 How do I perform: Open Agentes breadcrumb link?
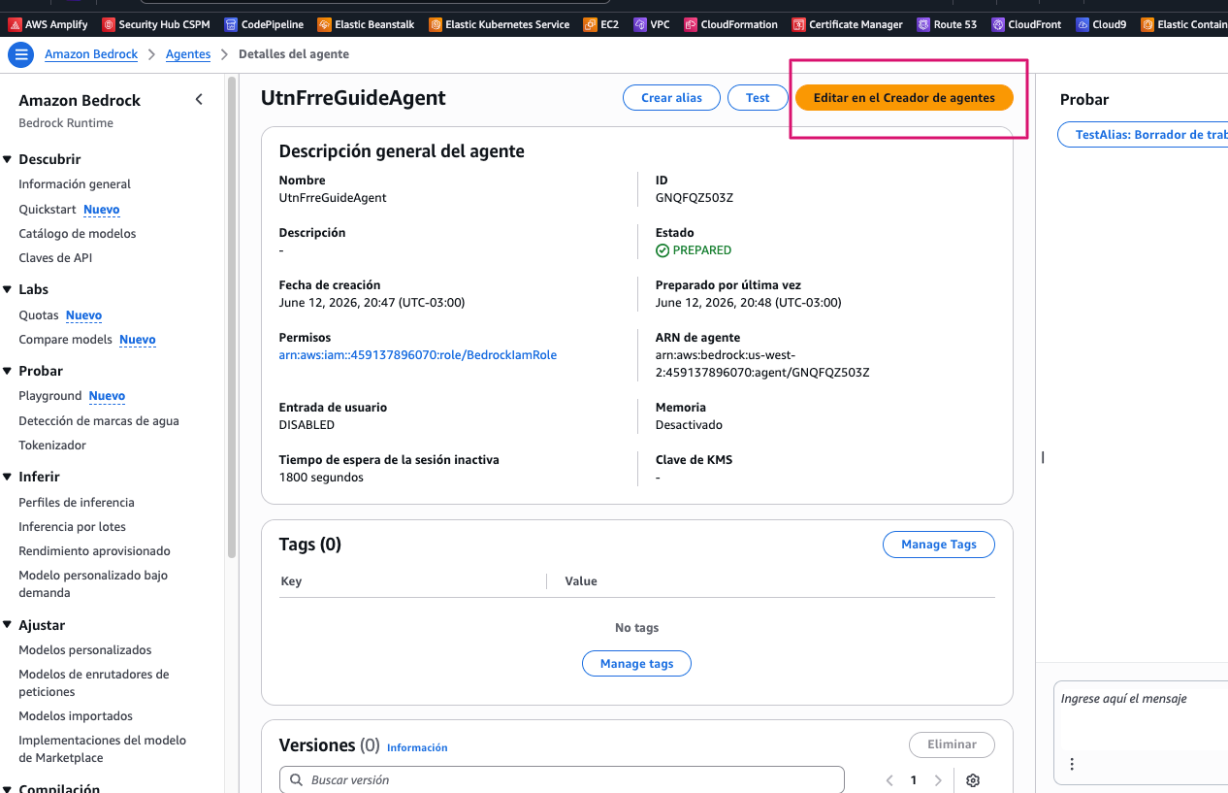[x=188, y=54]
